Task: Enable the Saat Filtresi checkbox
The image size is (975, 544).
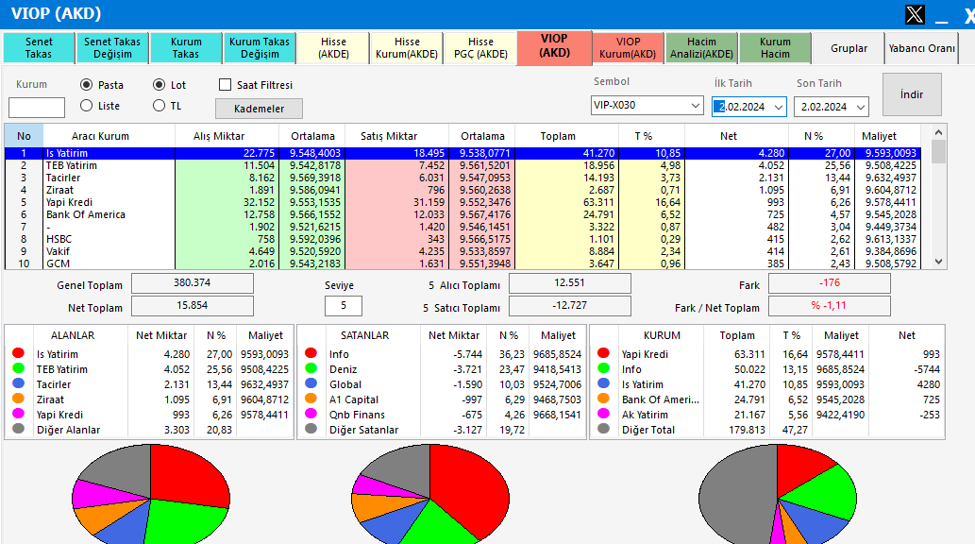Action: pos(225,85)
